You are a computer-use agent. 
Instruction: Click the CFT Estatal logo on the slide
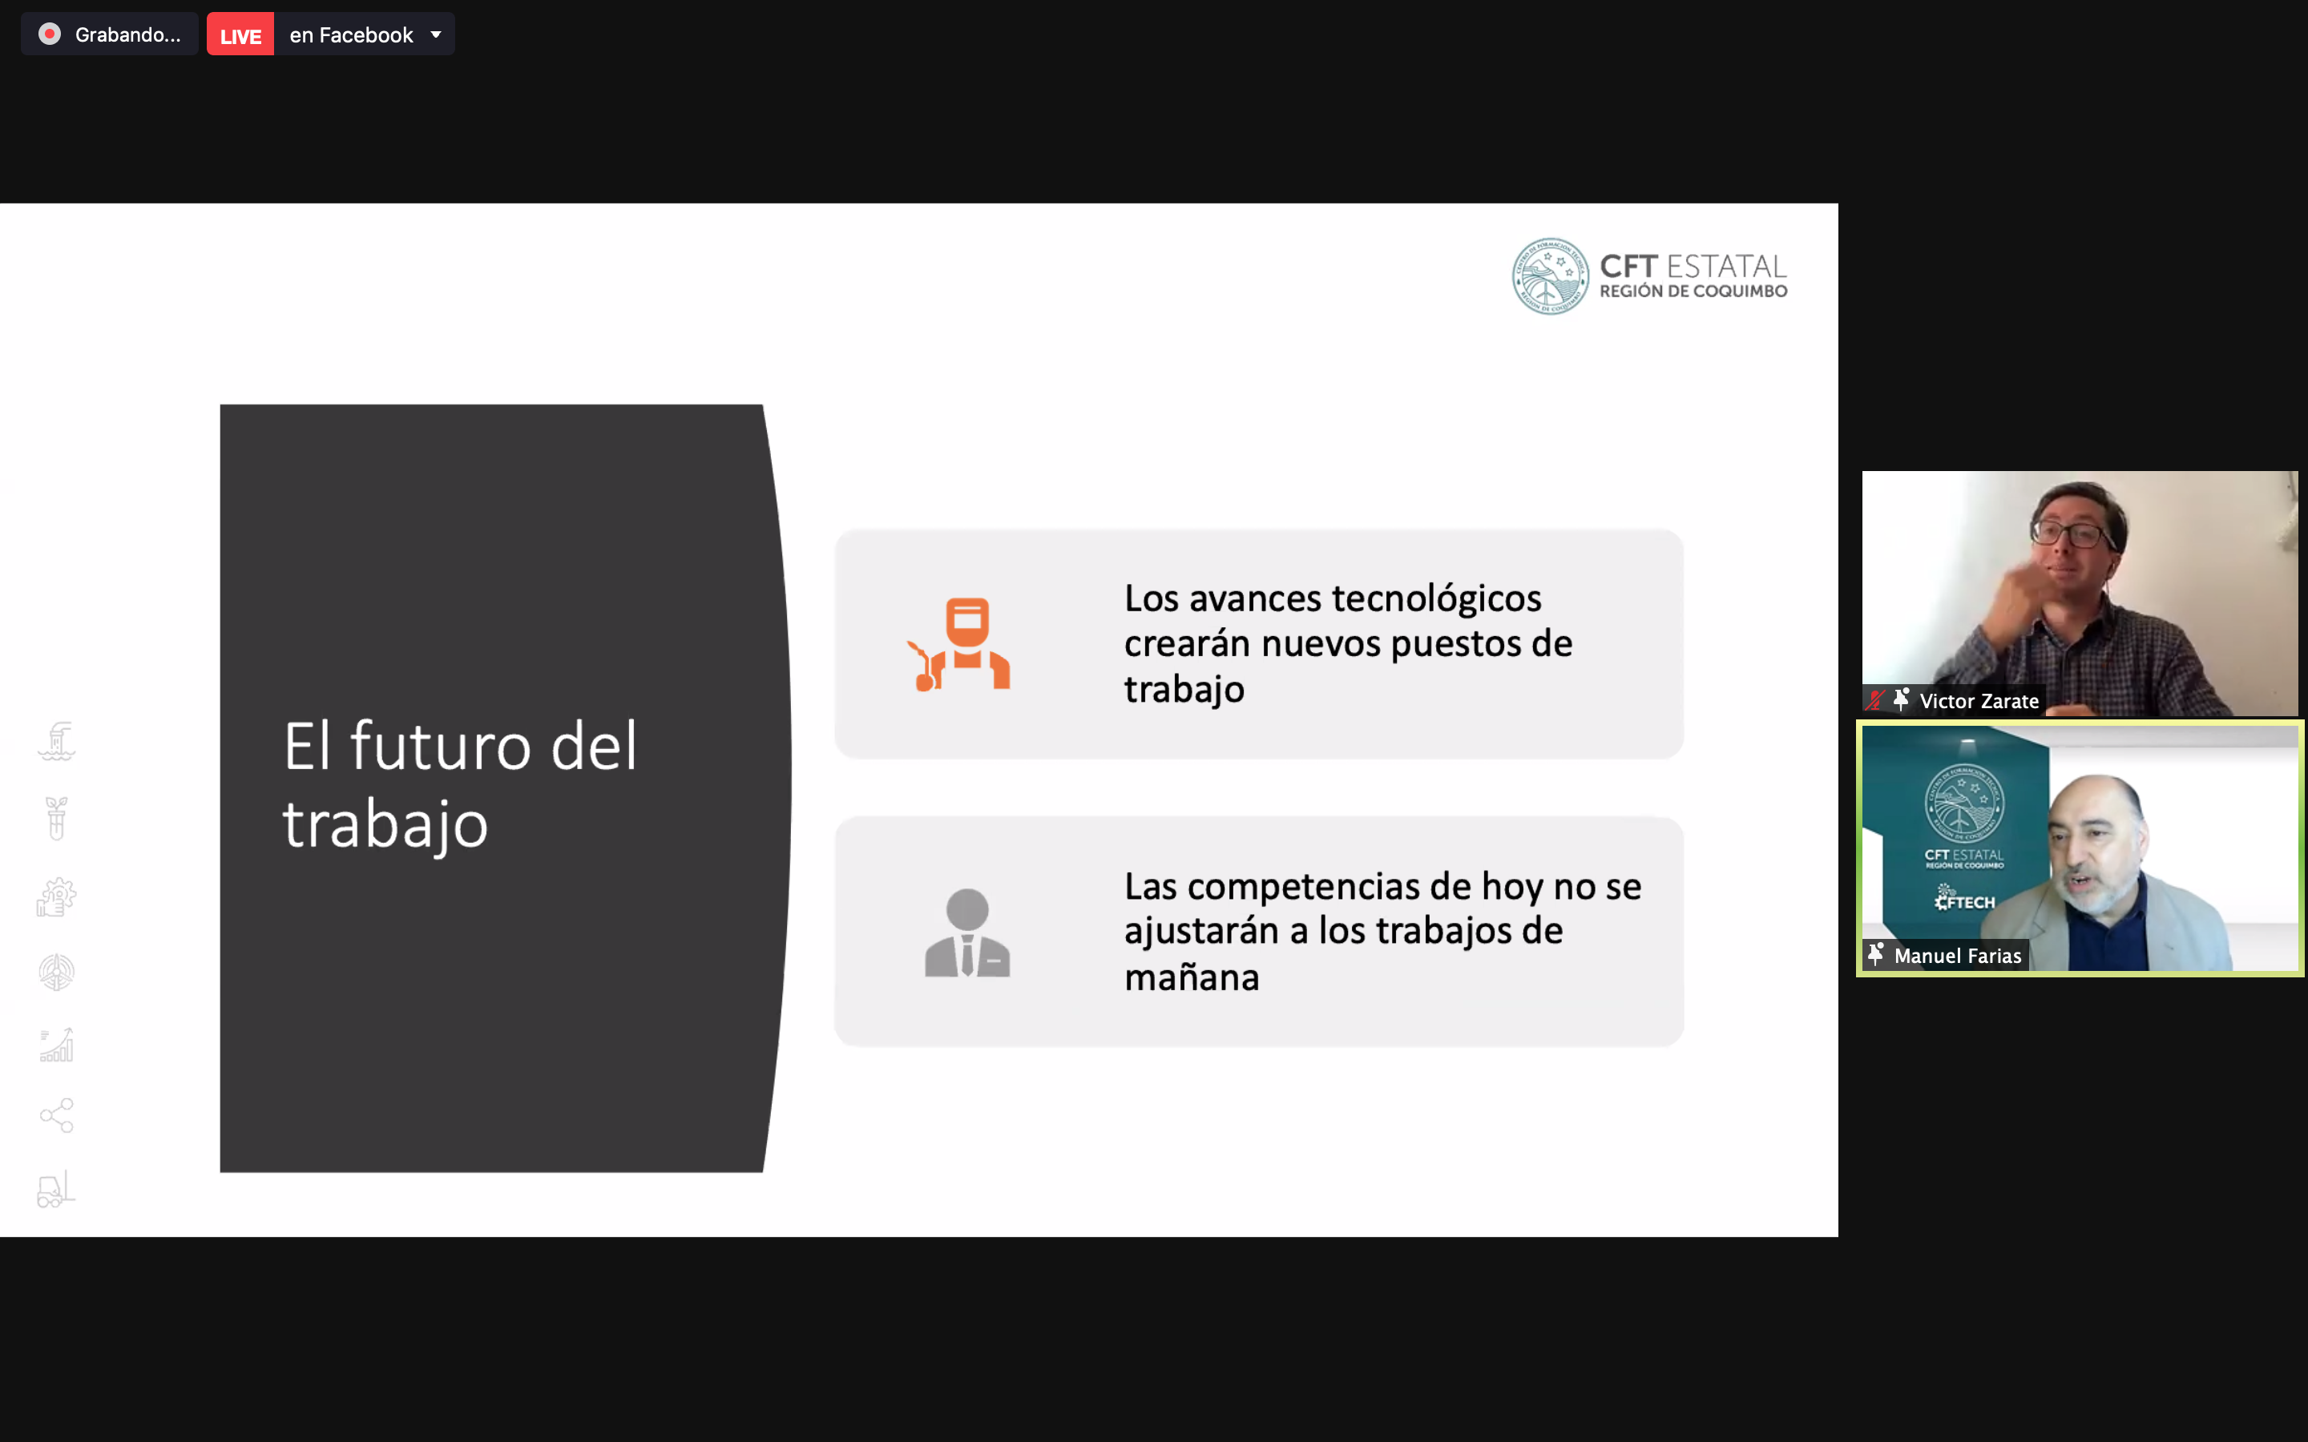[1649, 276]
